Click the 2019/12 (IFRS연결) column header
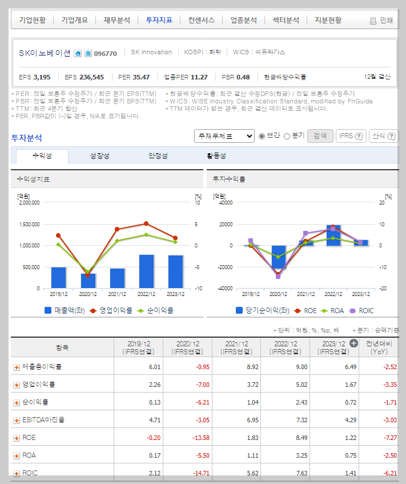Viewport: 406px width, 484px height. 139,347
